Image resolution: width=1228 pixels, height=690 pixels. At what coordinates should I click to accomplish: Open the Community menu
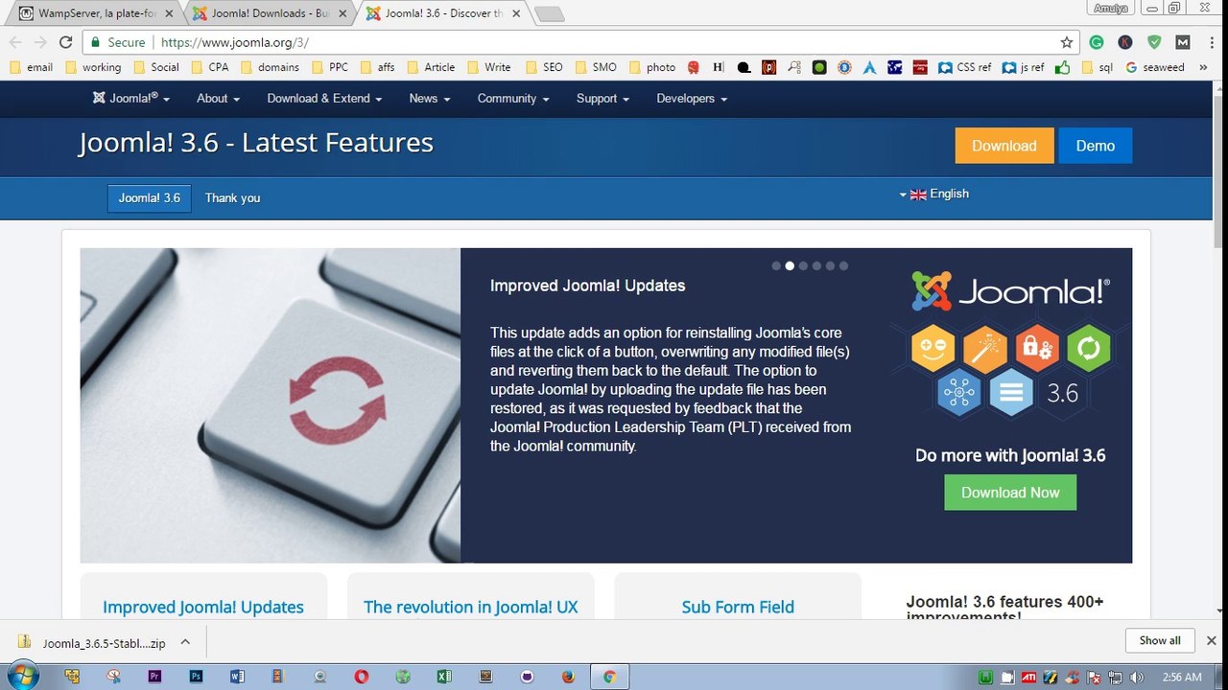click(513, 98)
